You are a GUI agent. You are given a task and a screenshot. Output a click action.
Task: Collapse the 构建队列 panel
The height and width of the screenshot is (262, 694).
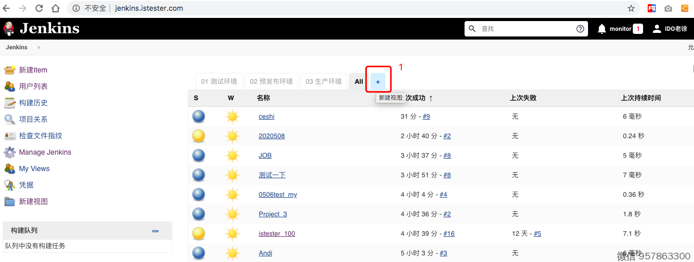[155, 231]
